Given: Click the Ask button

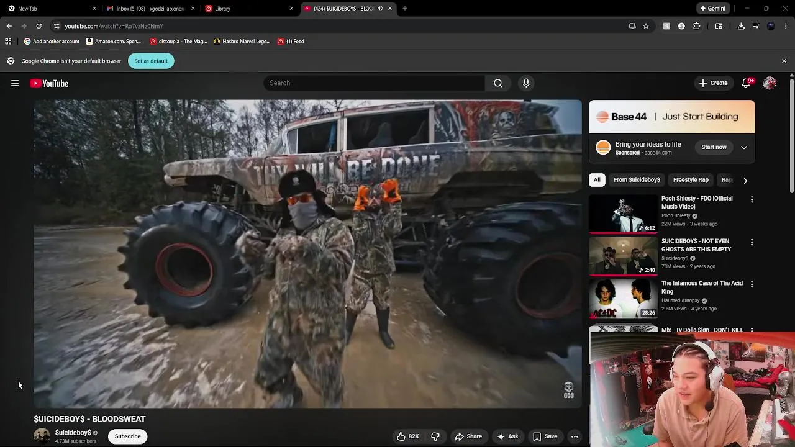Looking at the screenshot, I should pos(507,436).
